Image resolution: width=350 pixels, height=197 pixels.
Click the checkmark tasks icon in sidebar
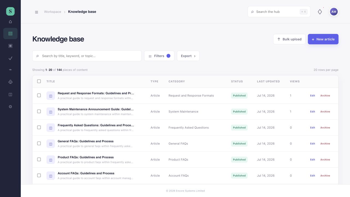(x=10, y=58)
